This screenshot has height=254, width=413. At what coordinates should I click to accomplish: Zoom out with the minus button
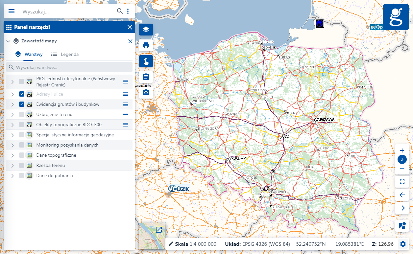point(402,169)
